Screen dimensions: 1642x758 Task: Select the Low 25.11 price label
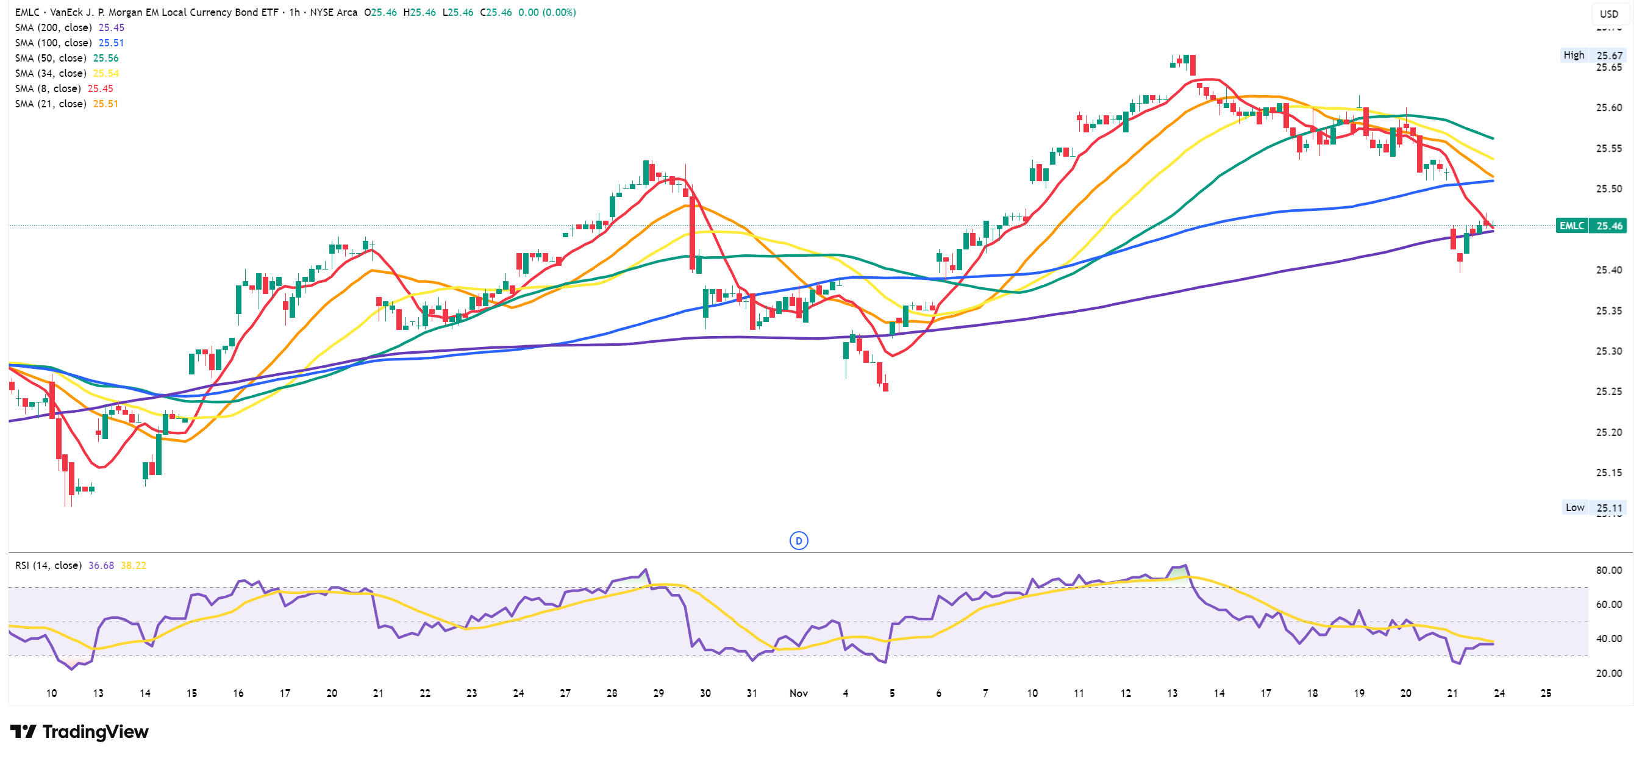1594,507
